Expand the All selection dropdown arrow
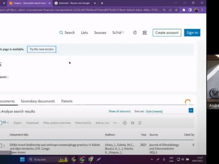The height and width of the screenshot is (164, 219). (x=8, y=122)
